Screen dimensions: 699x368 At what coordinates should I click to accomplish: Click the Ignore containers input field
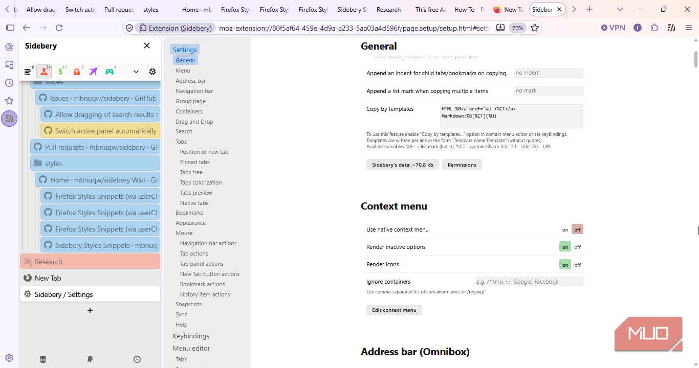[x=529, y=282]
